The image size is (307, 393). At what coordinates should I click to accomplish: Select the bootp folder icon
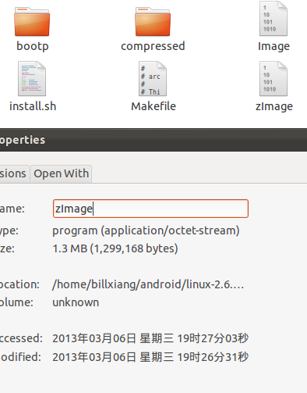tap(32, 22)
